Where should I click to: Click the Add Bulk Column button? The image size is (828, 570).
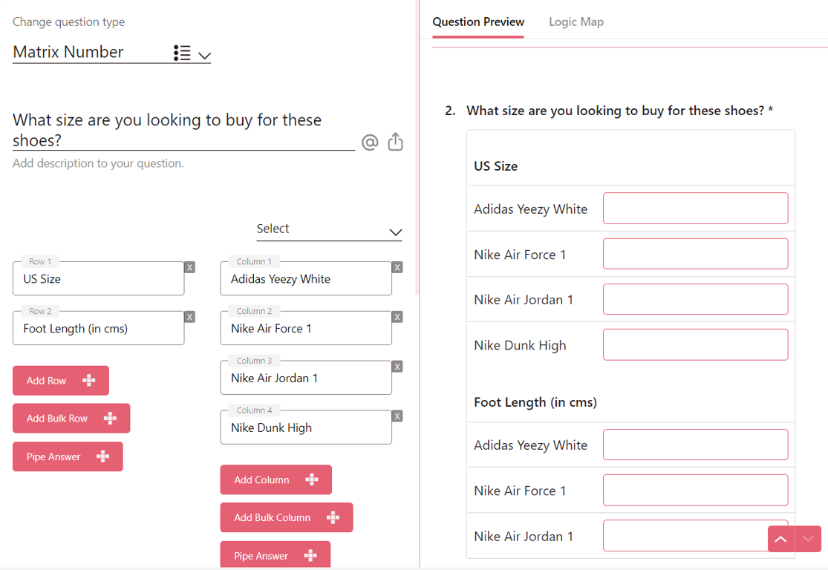[286, 517]
